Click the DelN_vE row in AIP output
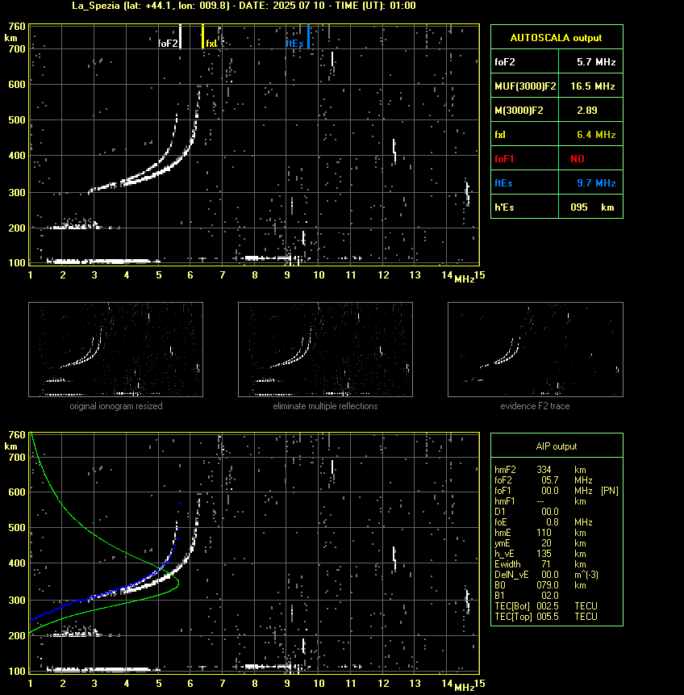 [557, 575]
